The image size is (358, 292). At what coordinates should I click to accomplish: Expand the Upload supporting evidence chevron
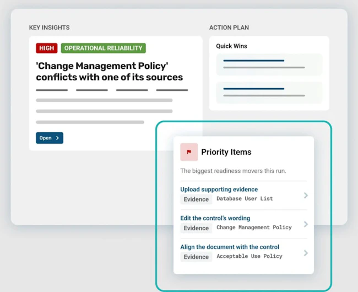pos(306,196)
